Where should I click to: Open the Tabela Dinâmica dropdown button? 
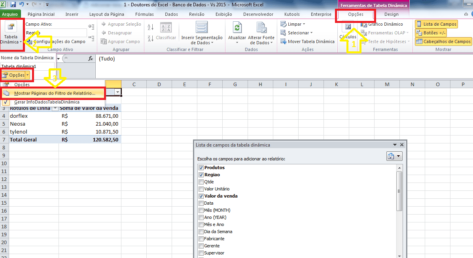coord(11,34)
